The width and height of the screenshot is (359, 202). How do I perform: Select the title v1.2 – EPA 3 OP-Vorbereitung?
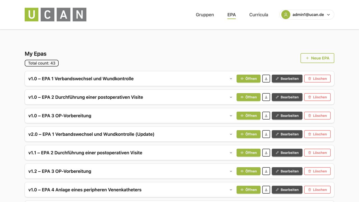(60, 171)
